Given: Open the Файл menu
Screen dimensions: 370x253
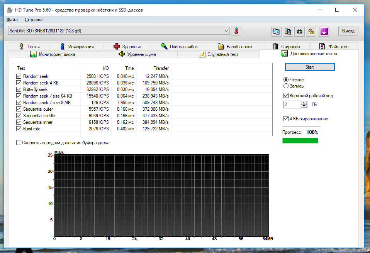Looking at the screenshot, I should click(12, 20).
